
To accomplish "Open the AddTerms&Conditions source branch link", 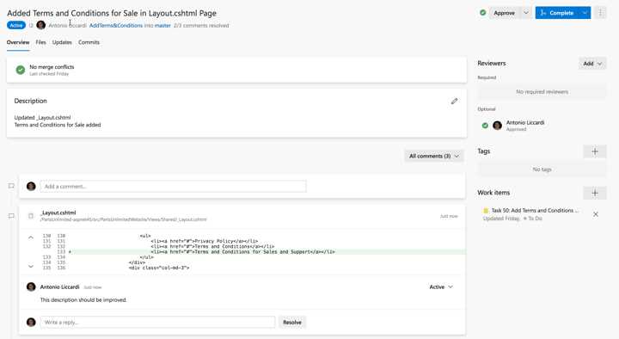I will 116,25.
